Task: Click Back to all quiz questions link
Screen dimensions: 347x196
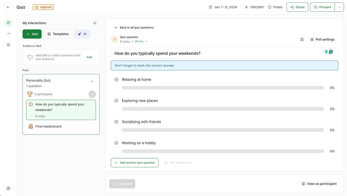Action: [x=134, y=27]
